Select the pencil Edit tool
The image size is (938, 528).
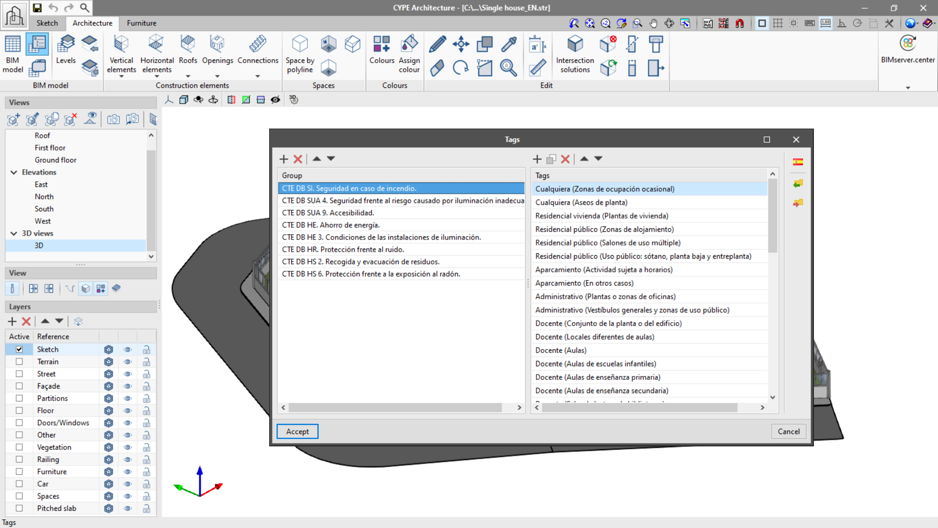coord(437,44)
